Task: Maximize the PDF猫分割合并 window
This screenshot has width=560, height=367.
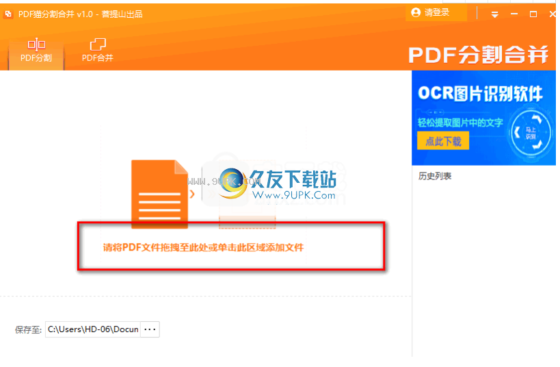Action: pos(533,14)
